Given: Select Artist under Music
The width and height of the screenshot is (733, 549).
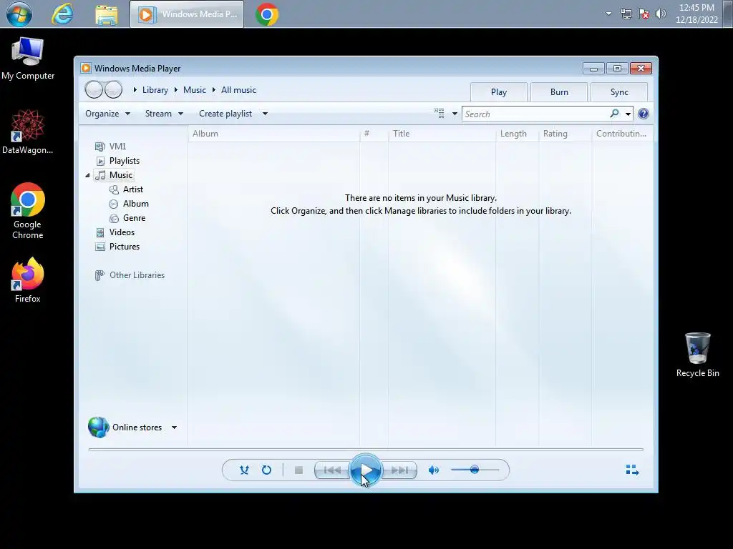Looking at the screenshot, I should [126, 189].
